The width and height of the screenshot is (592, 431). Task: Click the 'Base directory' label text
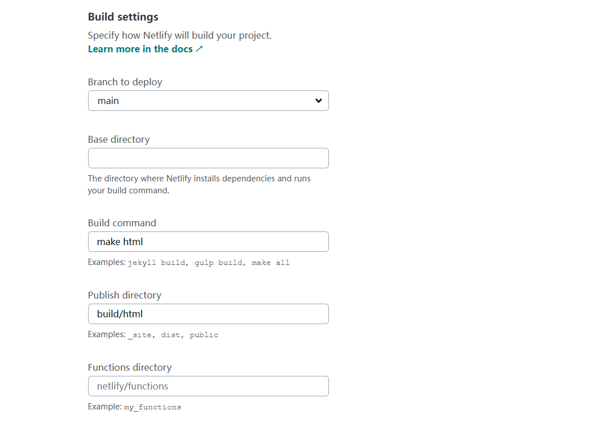coord(119,139)
